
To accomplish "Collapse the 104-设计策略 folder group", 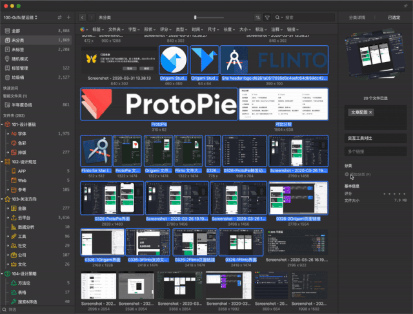I will pyautogui.click(x=2, y=274).
